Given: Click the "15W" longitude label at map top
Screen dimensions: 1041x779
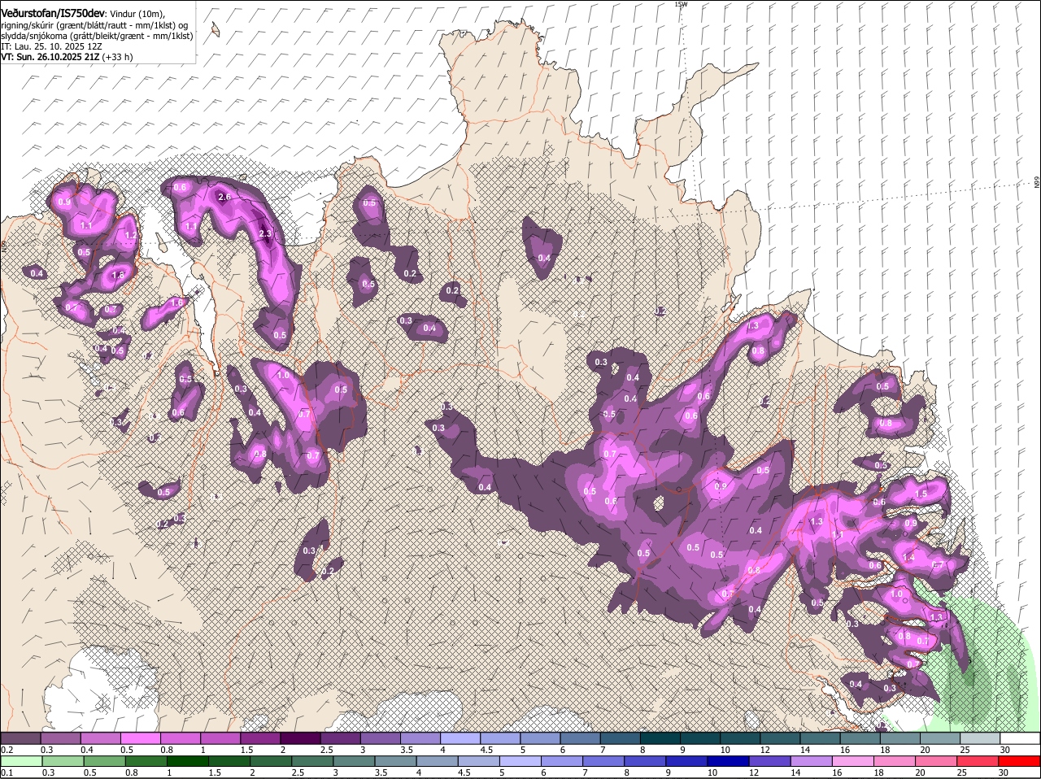Looking at the screenshot, I should point(681,4).
